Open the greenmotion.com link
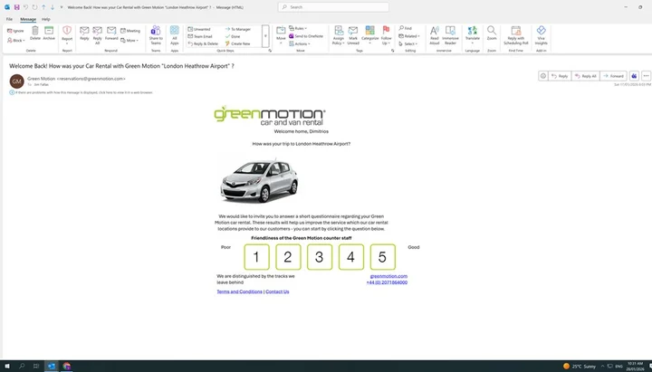The height and width of the screenshot is (372, 652). (388, 276)
